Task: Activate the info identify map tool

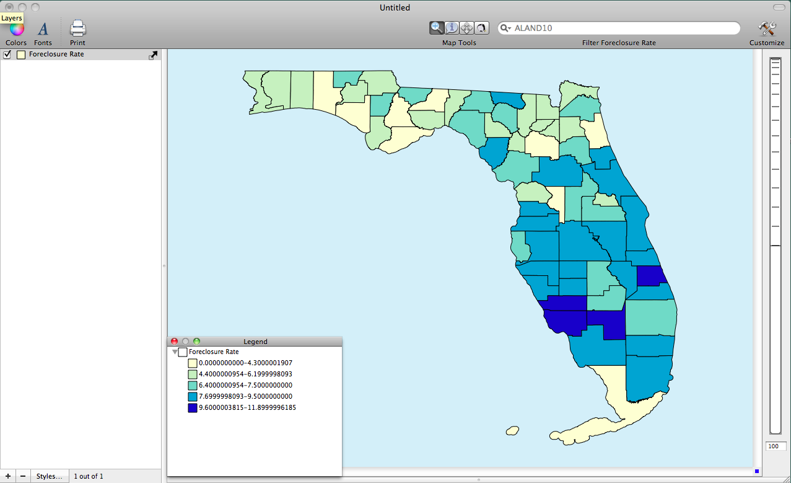Action: click(452, 28)
